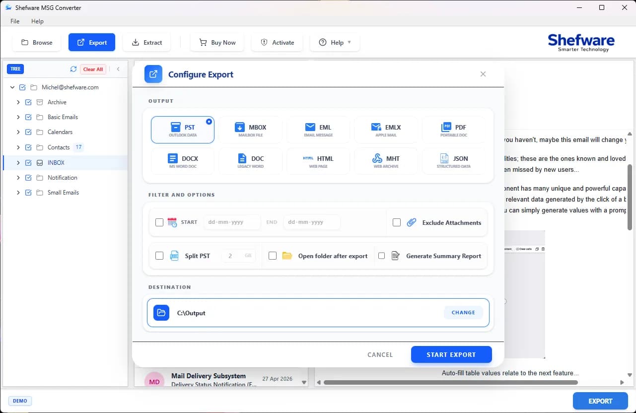The width and height of the screenshot is (636, 413).
Task: Click CHANGE to set destination folder
Action: [x=463, y=312]
